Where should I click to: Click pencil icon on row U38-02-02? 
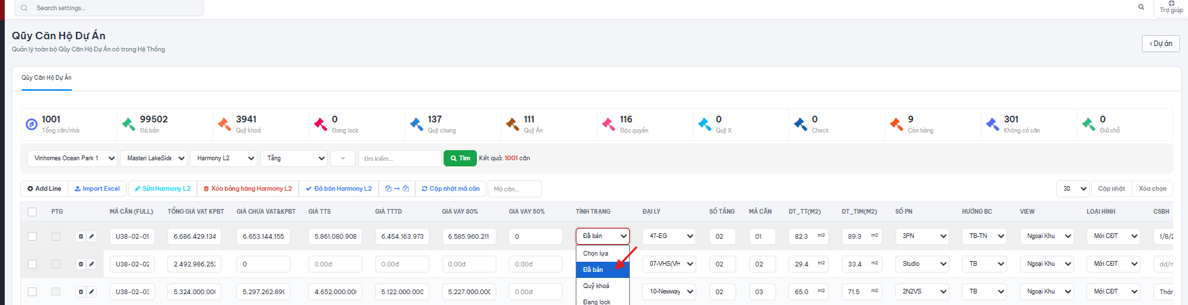click(91, 264)
